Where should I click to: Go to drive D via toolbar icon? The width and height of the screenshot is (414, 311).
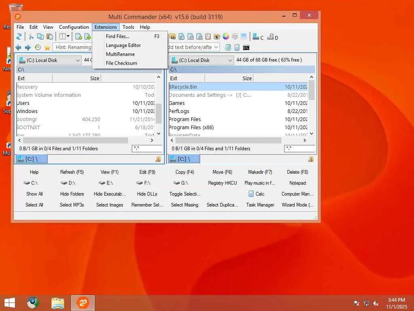point(272,37)
